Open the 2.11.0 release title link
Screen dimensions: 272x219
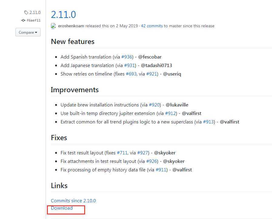click(63, 15)
